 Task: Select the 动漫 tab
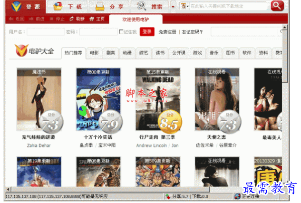[x=127, y=53]
